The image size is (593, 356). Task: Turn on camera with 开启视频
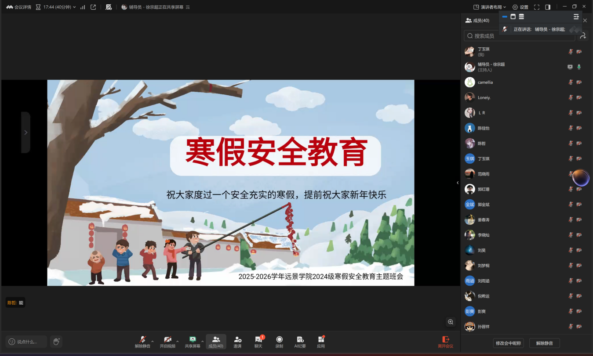(x=167, y=342)
